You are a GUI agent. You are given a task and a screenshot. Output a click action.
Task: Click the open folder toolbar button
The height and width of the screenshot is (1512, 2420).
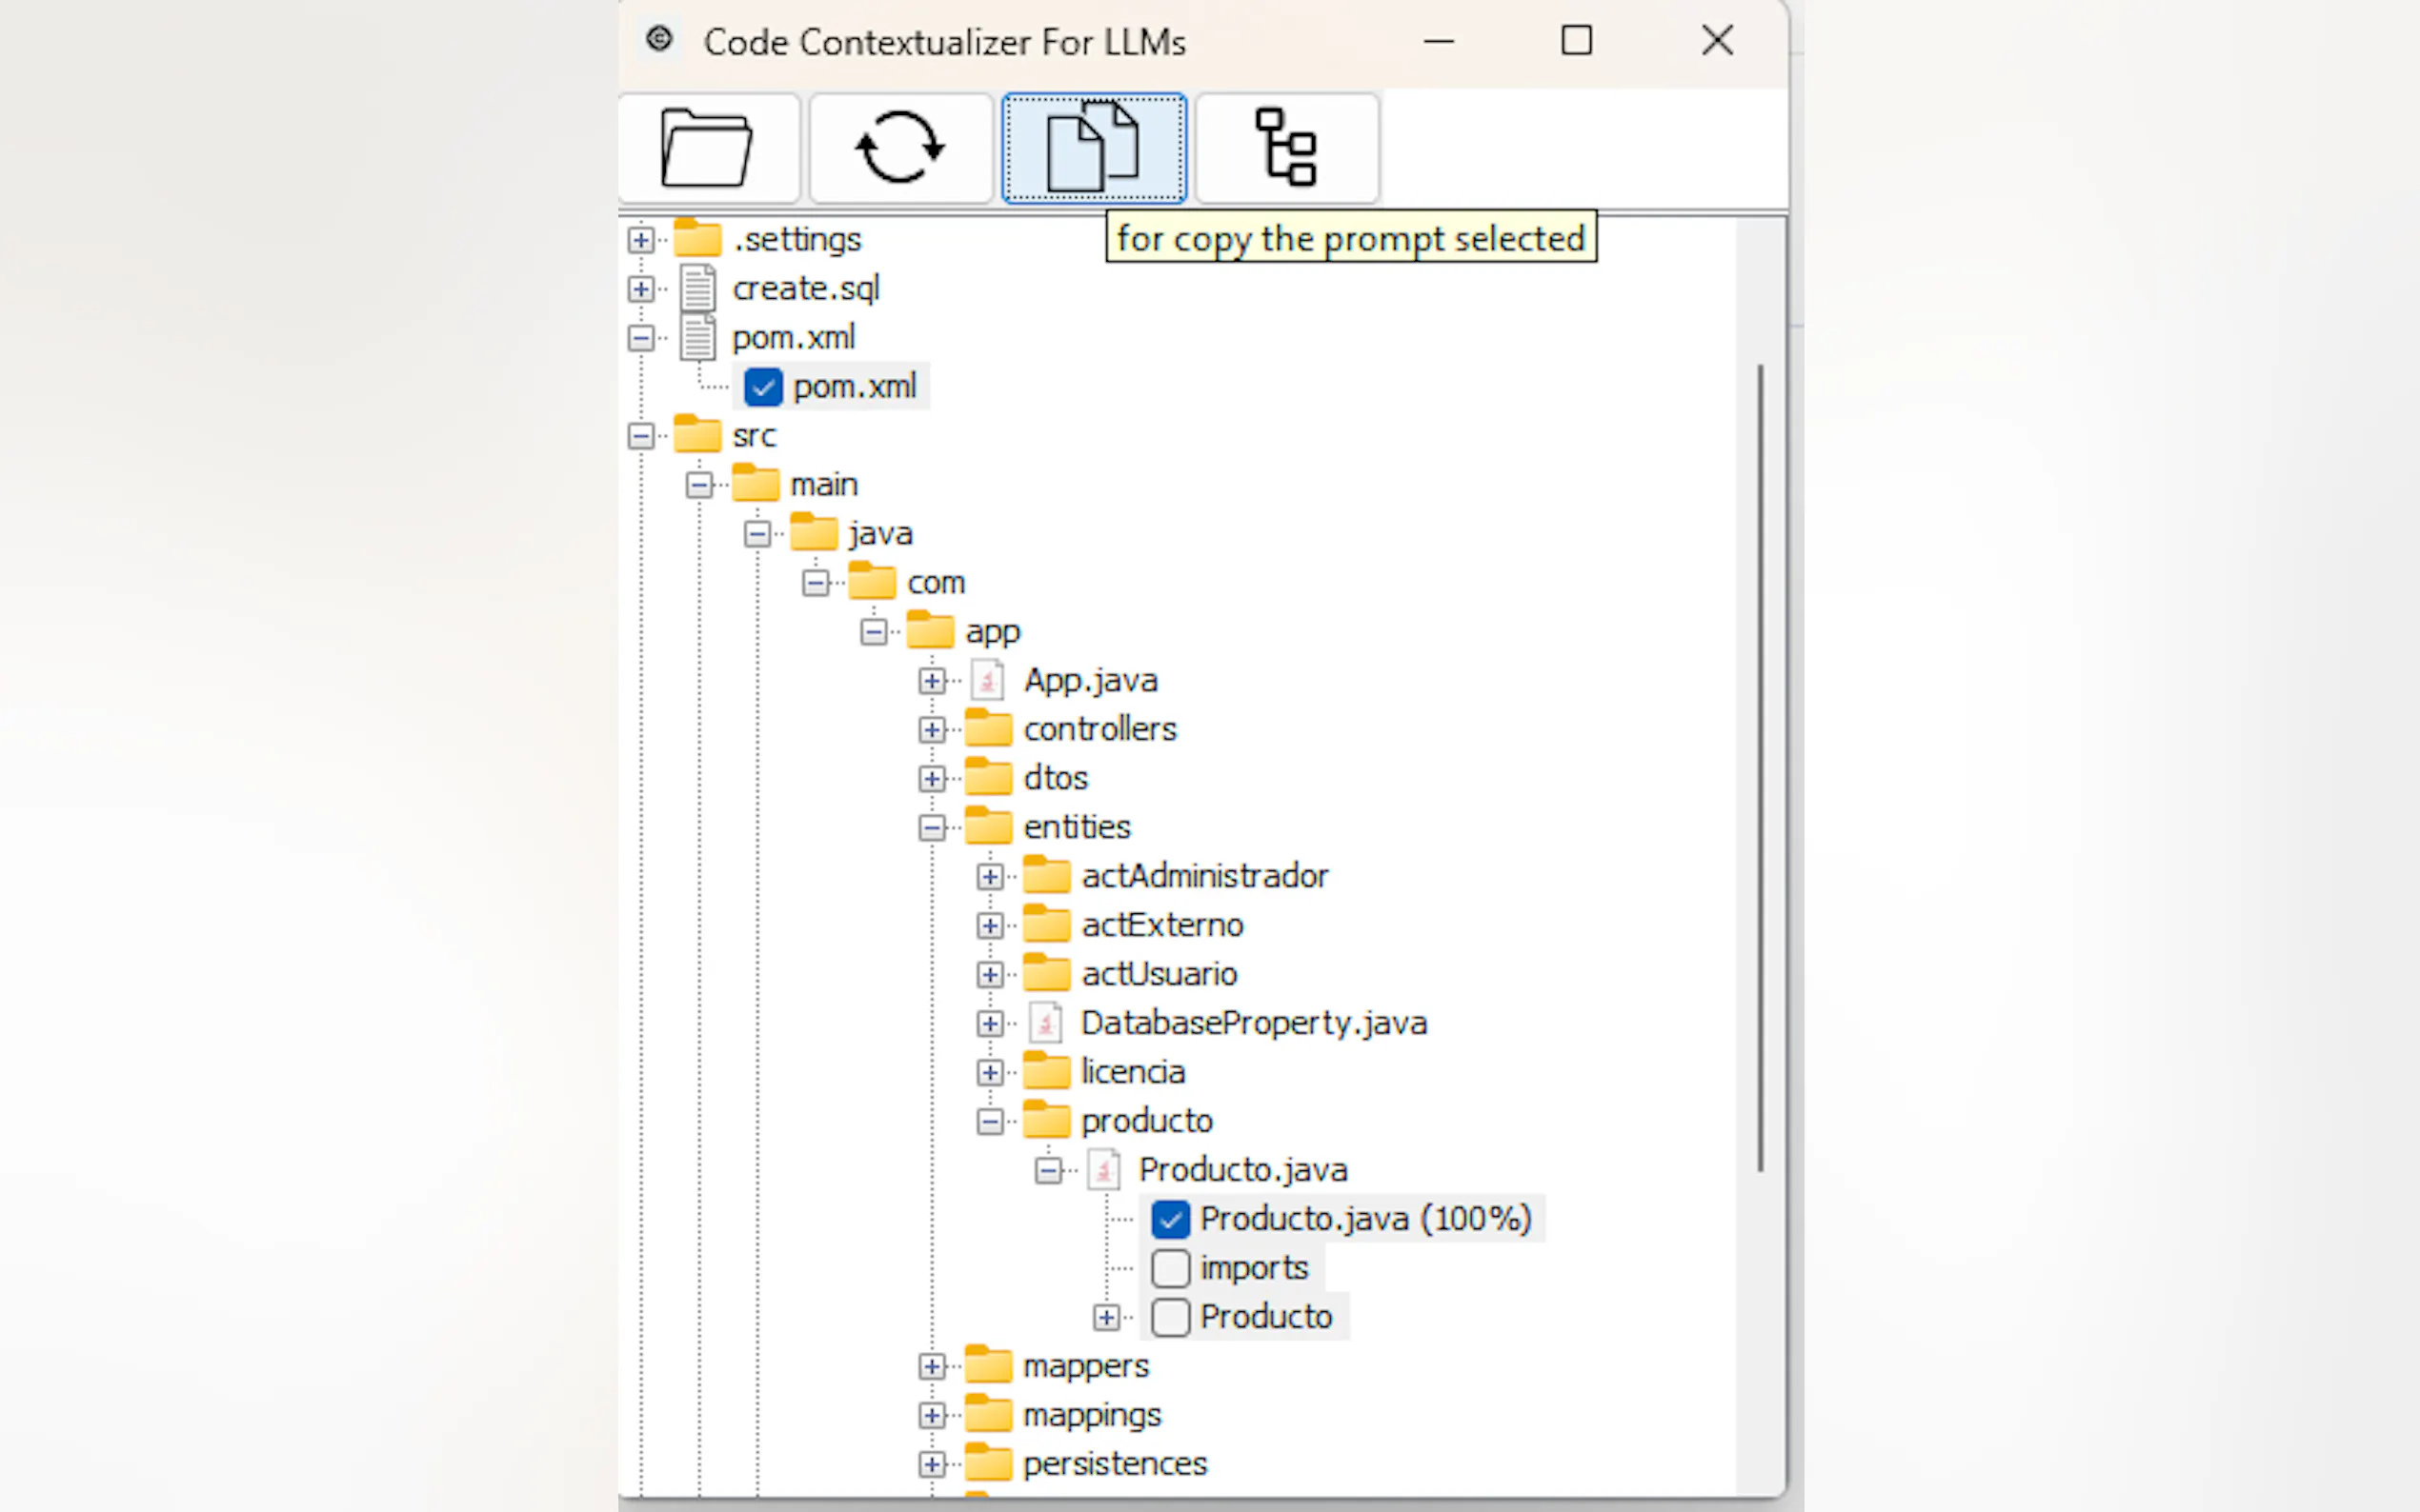pyautogui.click(x=707, y=148)
